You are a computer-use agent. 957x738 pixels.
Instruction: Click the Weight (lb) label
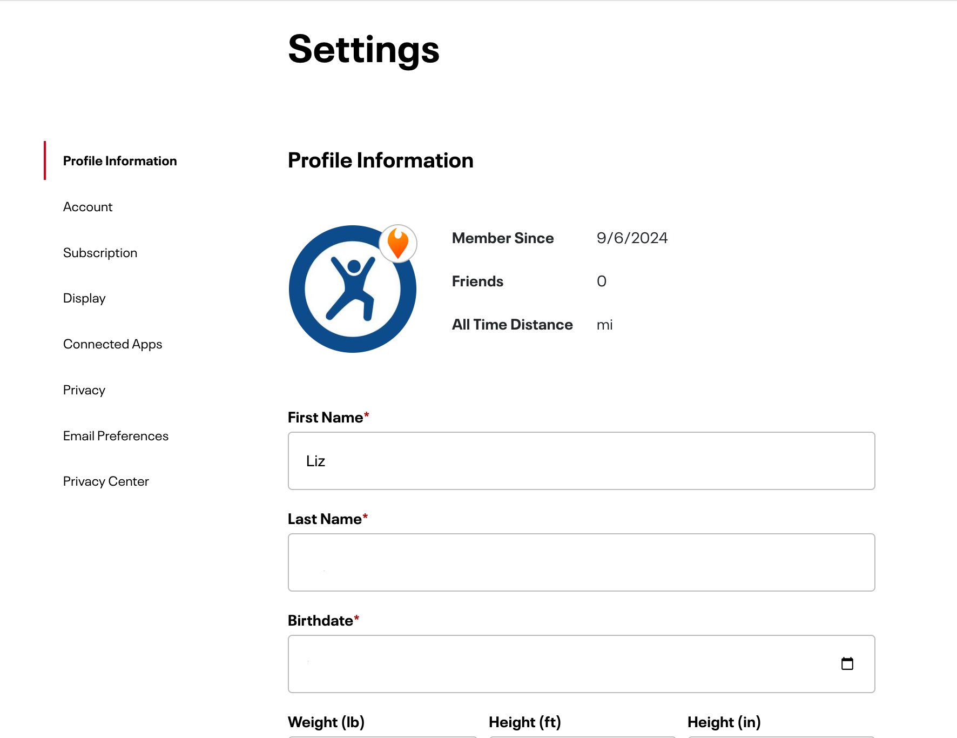pos(326,722)
